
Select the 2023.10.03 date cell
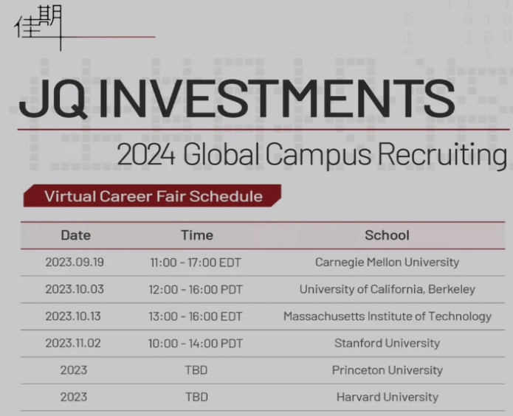click(x=75, y=289)
